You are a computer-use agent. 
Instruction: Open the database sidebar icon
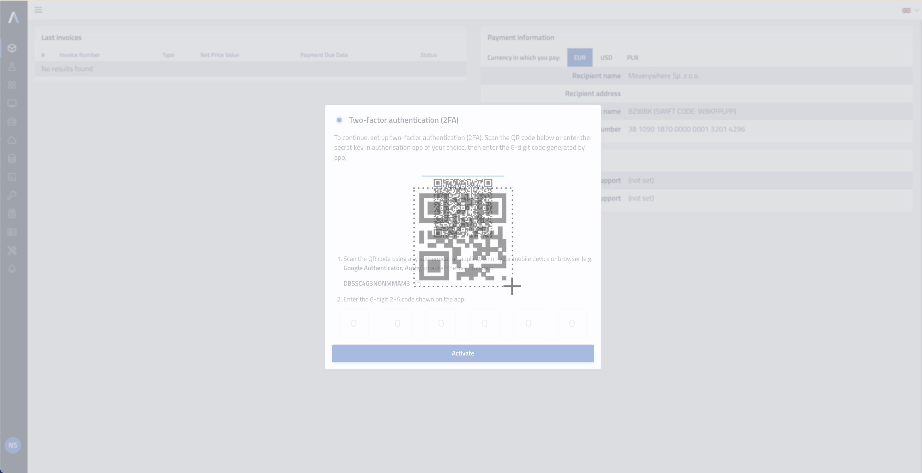[12, 159]
